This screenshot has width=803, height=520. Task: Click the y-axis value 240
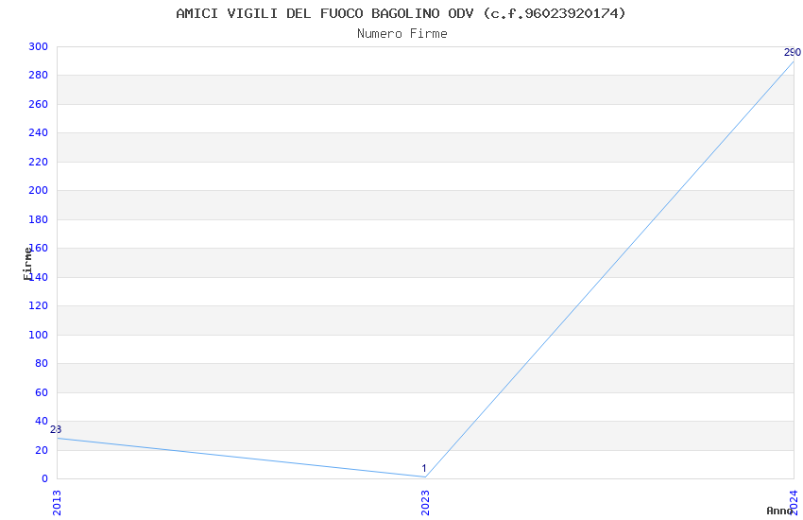pyautogui.click(x=39, y=132)
